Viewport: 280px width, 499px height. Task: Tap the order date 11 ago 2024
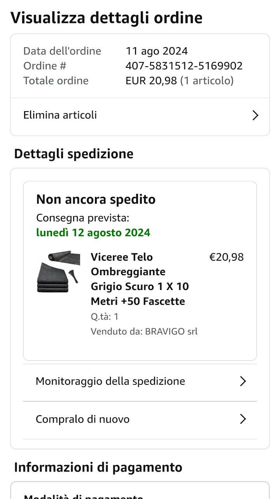[x=156, y=51]
